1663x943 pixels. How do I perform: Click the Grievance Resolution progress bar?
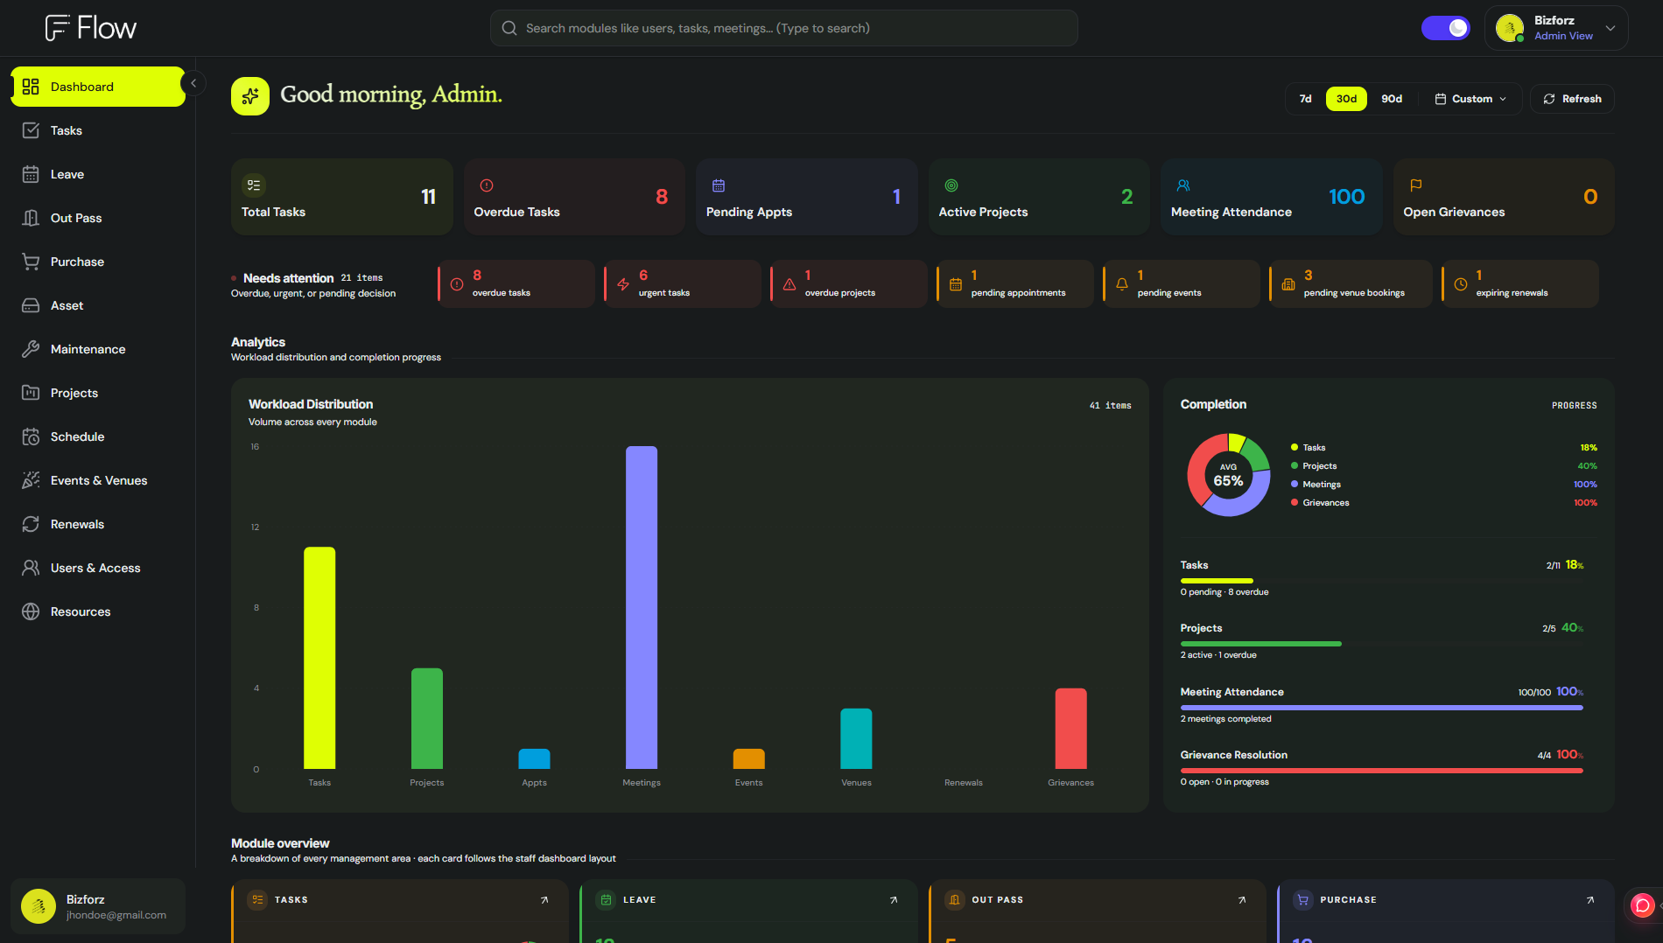[1381, 771]
